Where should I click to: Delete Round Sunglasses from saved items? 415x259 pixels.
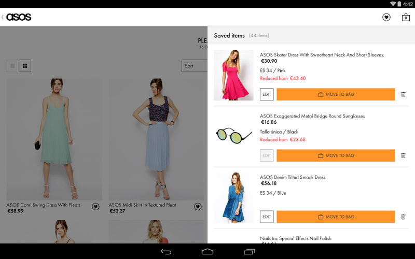point(403,156)
